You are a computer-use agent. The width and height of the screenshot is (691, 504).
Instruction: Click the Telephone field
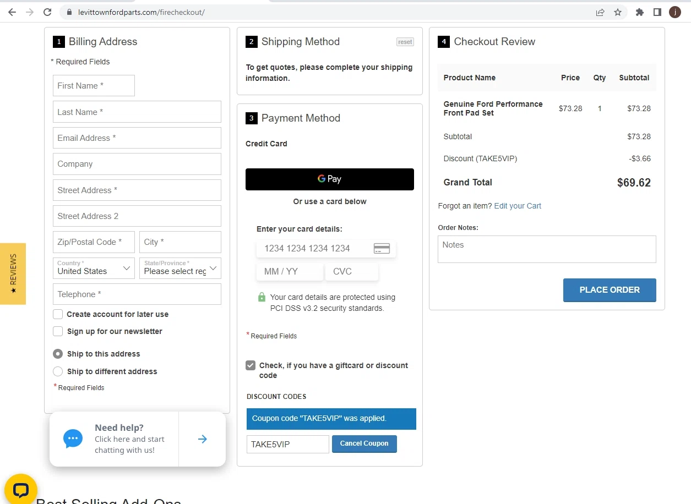(137, 294)
